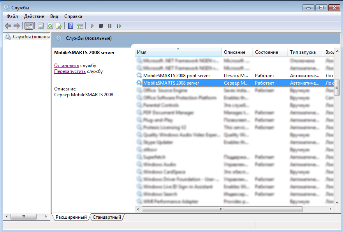Switch to the Стандартный tab
Screen dimensions: 343x232
107,217
